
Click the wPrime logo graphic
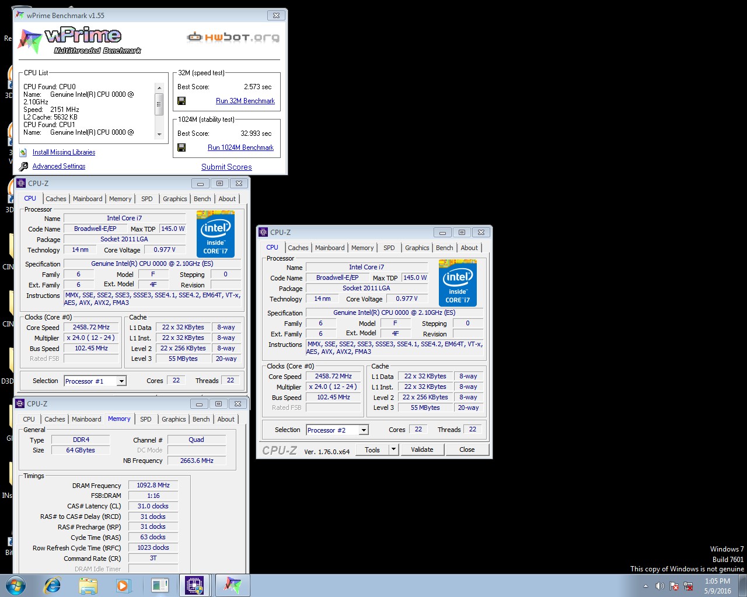click(x=80, y=40)
